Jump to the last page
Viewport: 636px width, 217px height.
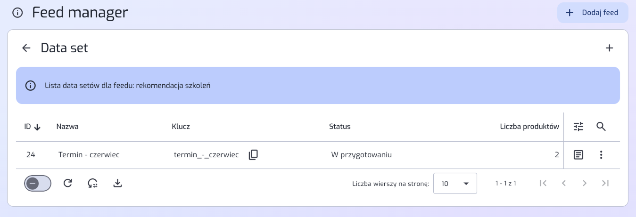(x=605, y=184)
